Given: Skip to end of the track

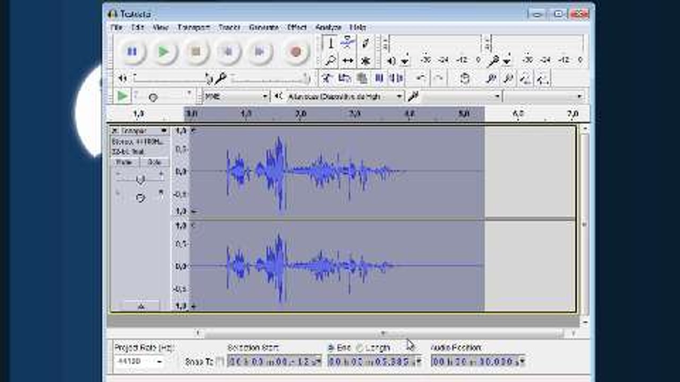Looking at the screenshot, I should coord(259,51).
